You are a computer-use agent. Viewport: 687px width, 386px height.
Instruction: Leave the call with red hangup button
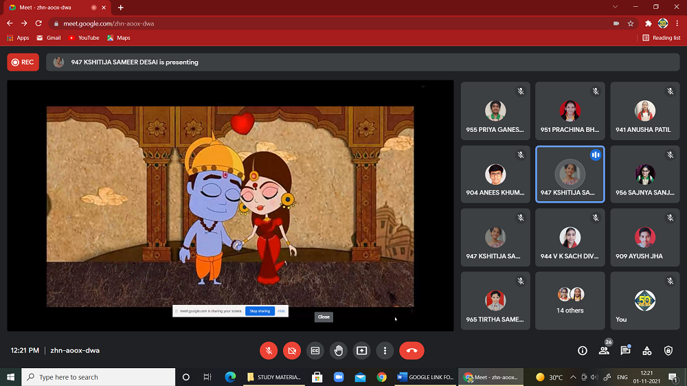pyautogui.click(x=412, y=350)
